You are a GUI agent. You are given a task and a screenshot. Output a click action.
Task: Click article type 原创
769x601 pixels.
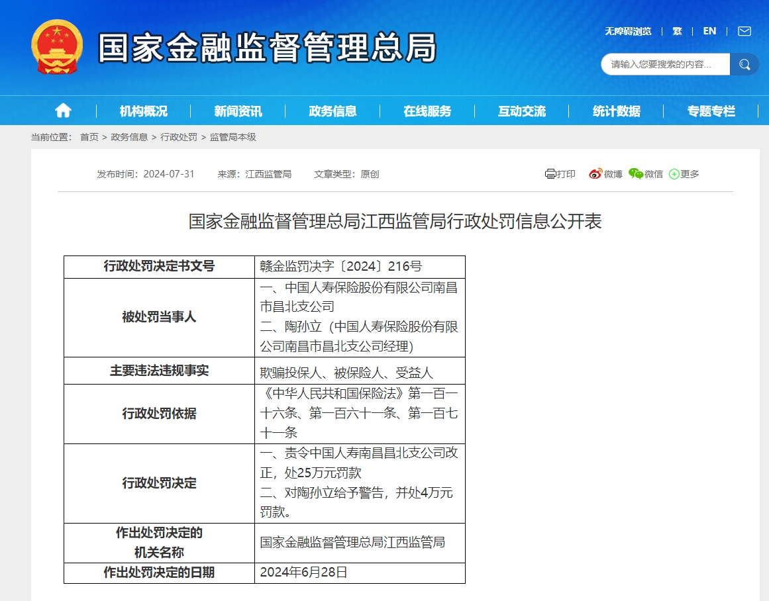(x=370, y=174)
